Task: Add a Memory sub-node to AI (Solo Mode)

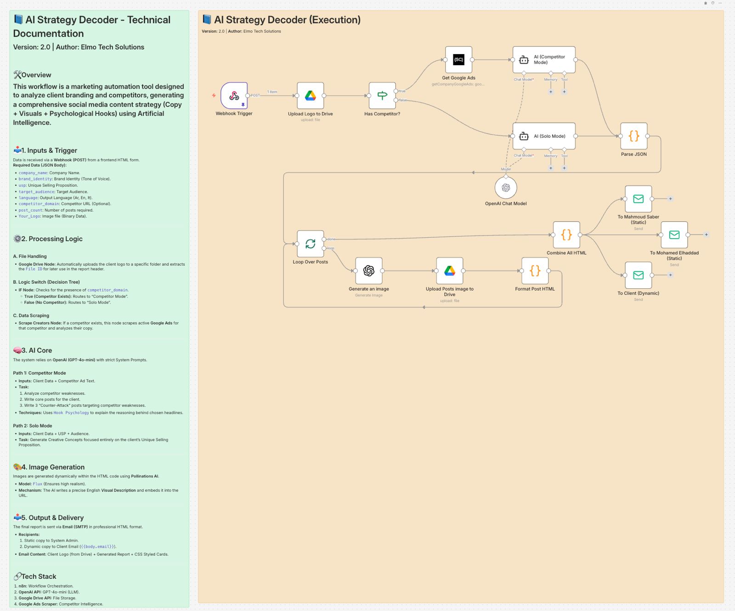Action: pos(551,168)
